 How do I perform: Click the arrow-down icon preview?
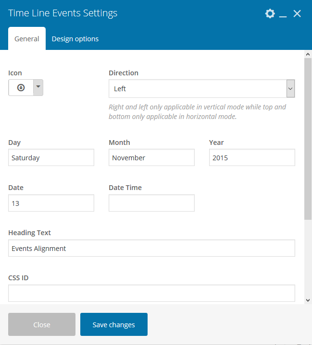21,88
